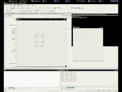The height and width of the screenshot is (92, 122).
Task: Click the Undo arrow icon in toolbar
Action: [x=22, y=8]
